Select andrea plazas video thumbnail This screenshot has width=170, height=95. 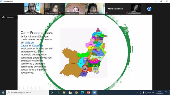pyautogui.click(x=95, y=9)
